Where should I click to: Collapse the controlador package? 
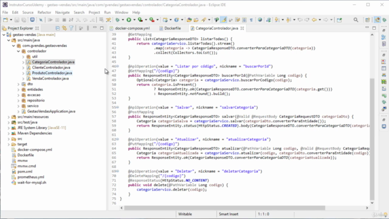(18, 51)
